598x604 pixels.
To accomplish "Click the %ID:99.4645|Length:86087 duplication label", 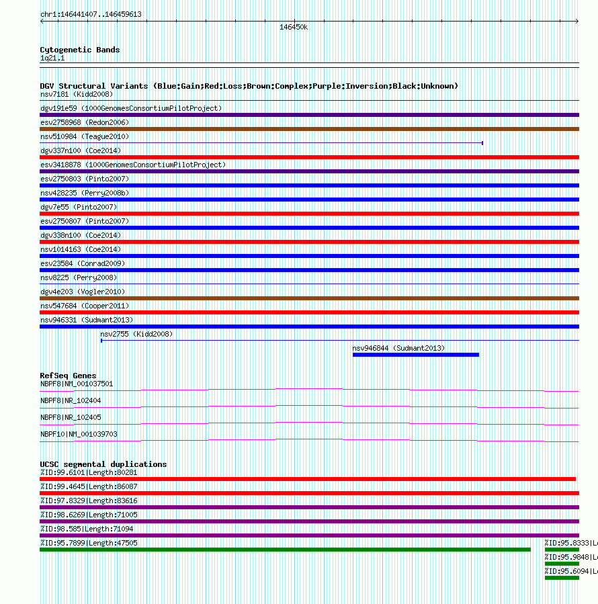I will (89, 487).
